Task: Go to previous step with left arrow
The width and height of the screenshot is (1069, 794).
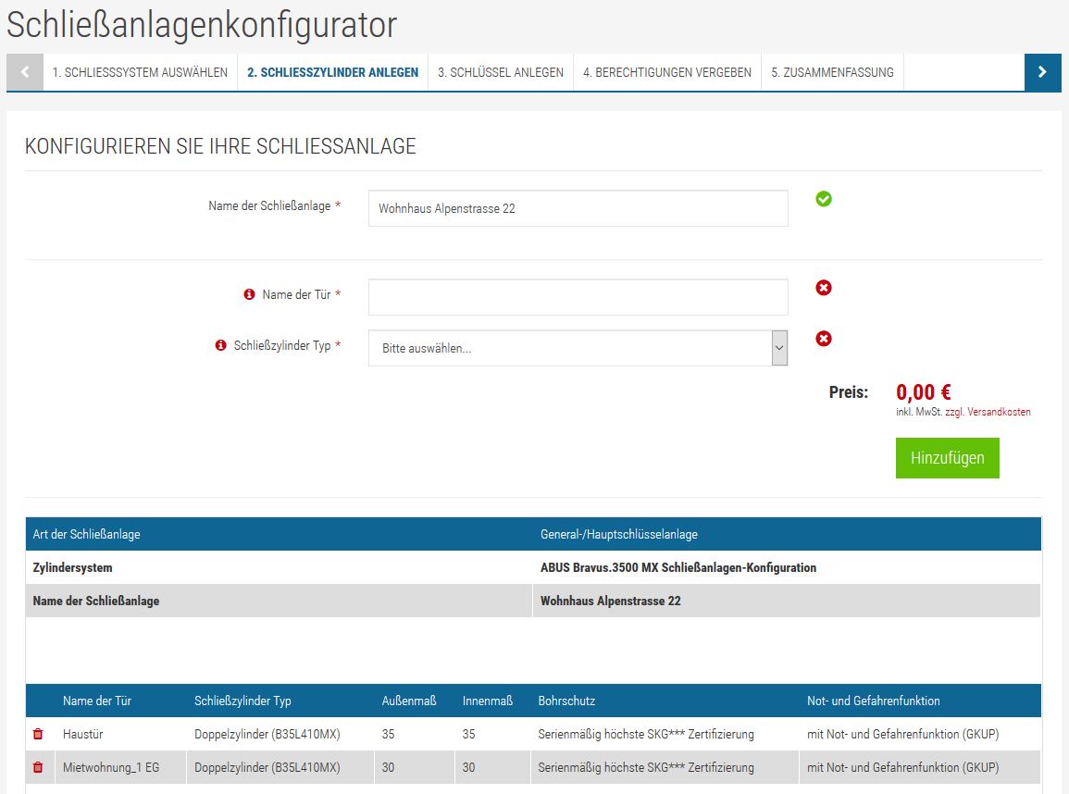Action: [x=25, y=72]
